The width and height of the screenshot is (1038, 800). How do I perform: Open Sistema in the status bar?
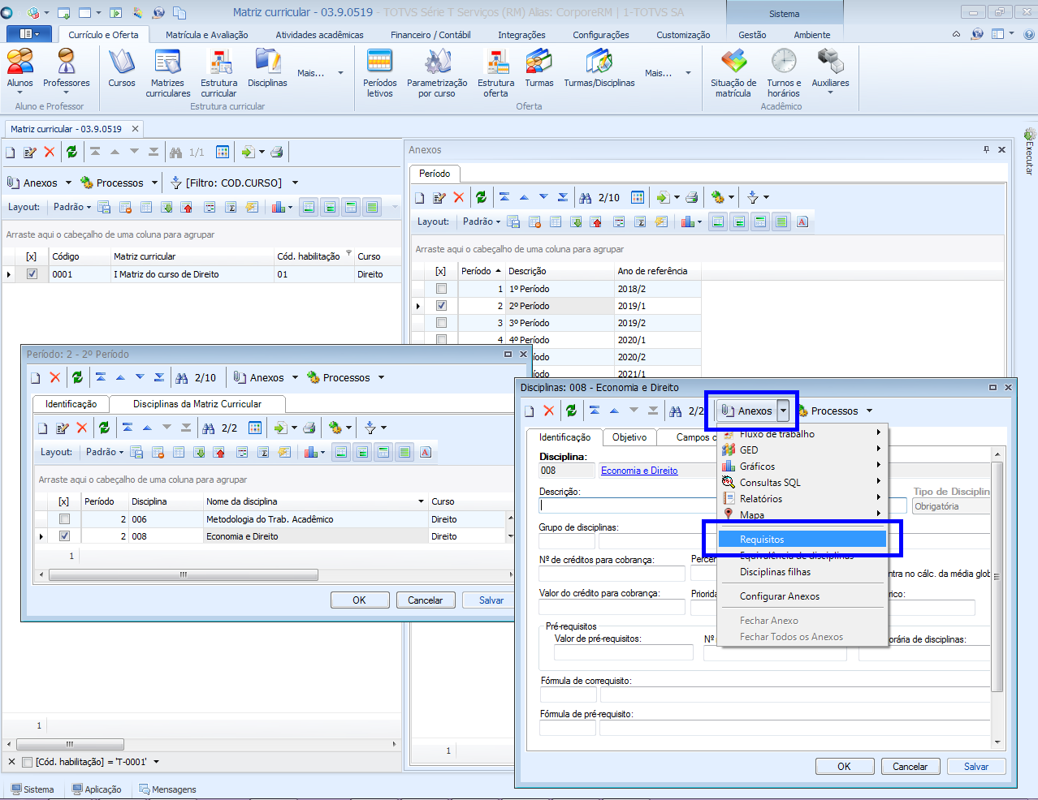pyautogui.click(x=32, y=789)
